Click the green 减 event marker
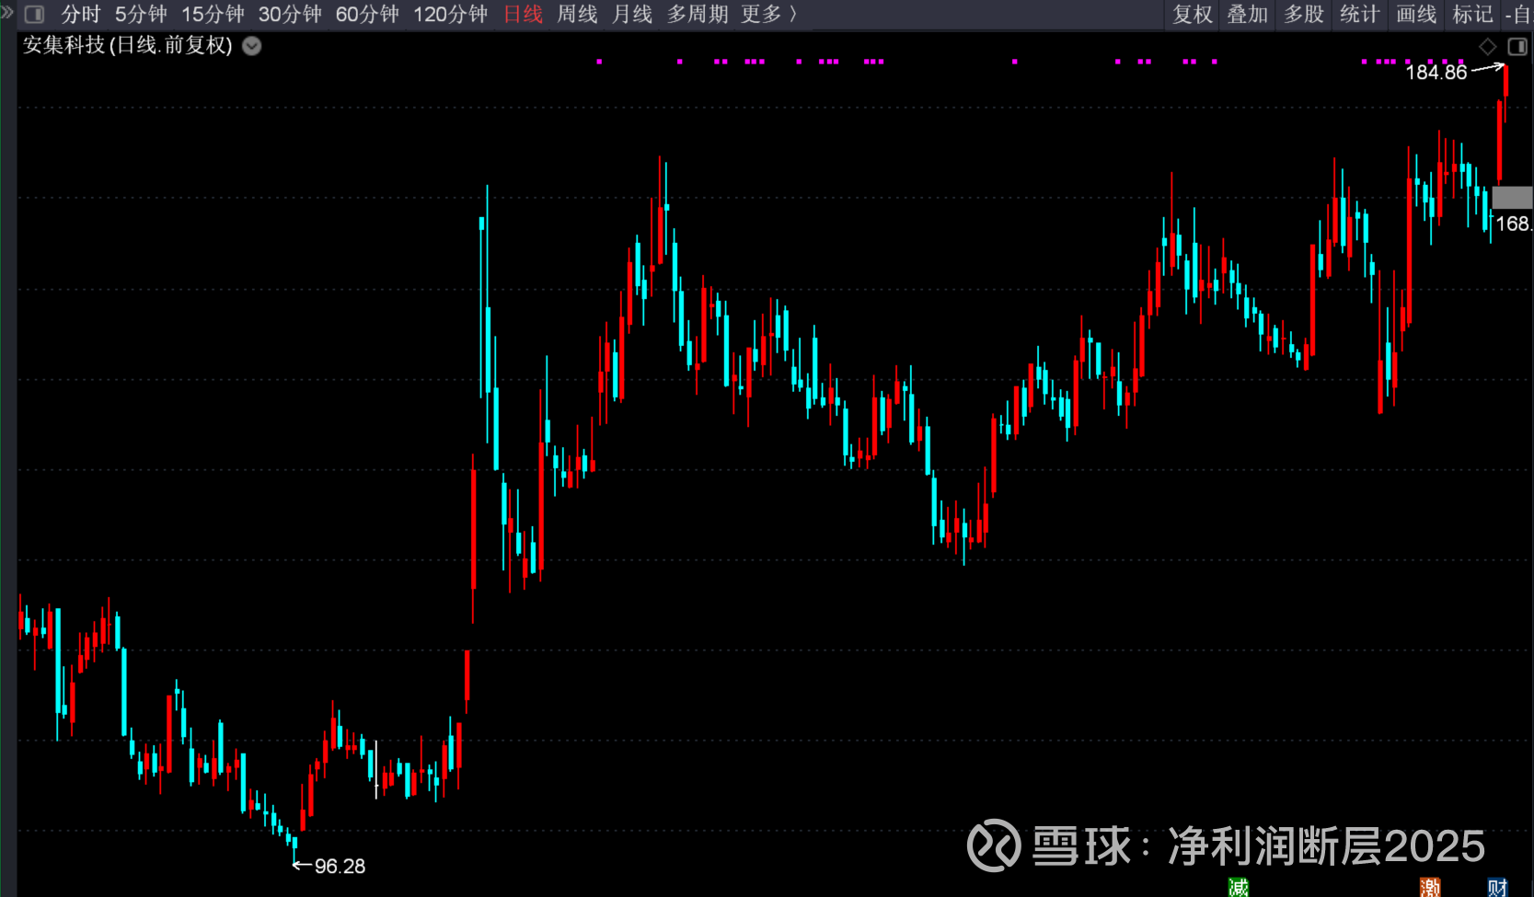The width and height of the screenshot is (1534, 897). (1239, 887)
